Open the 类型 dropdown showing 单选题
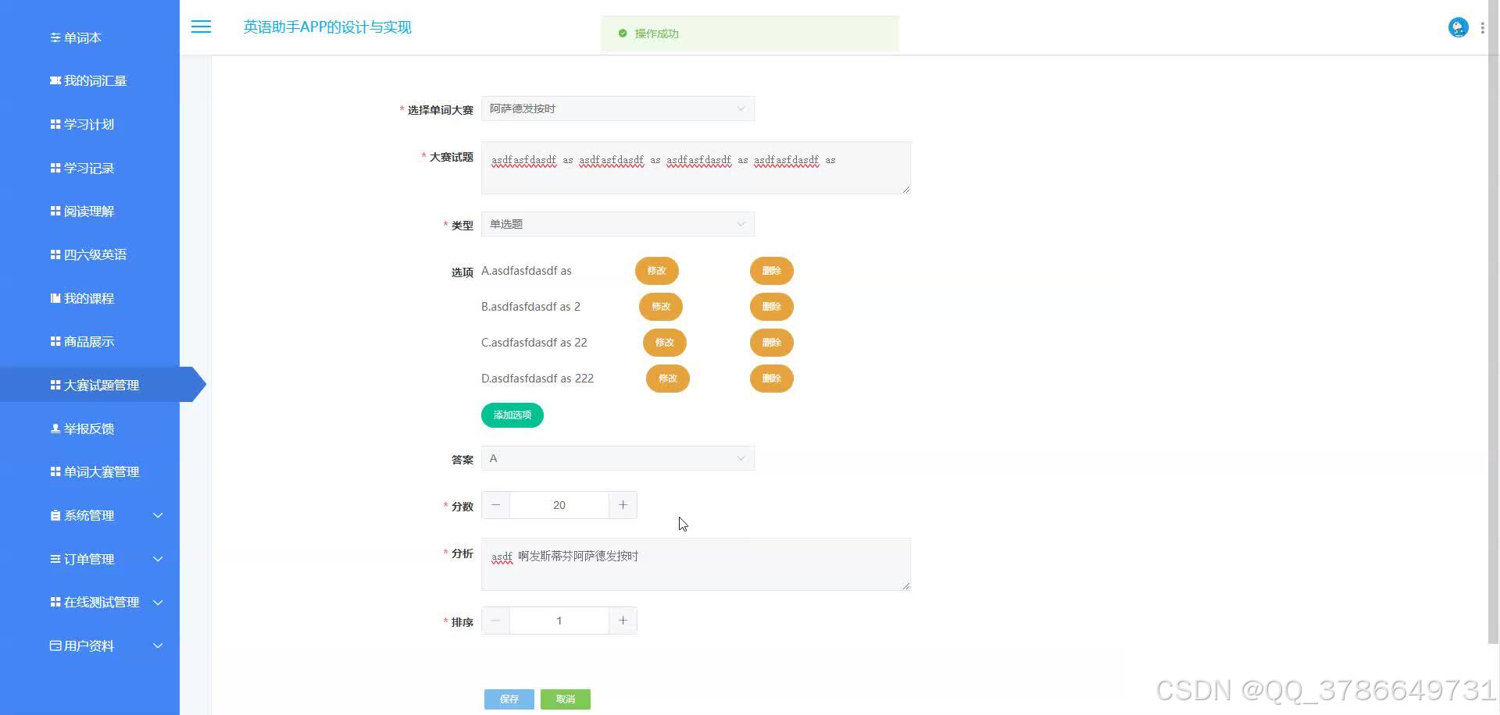The height and width of the screenshot is (715, 1500). (x=618, y=224)
